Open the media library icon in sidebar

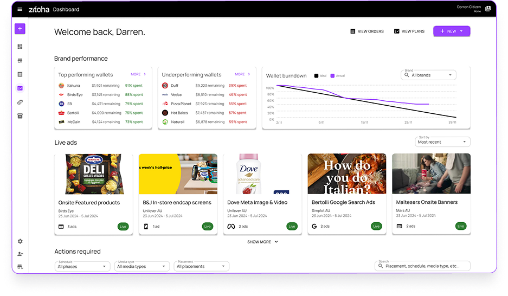20,102
